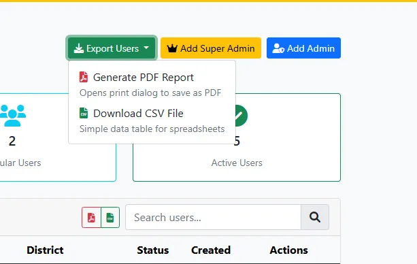Click the blue users group icon
Screen dimensions: 417x264
12,115
